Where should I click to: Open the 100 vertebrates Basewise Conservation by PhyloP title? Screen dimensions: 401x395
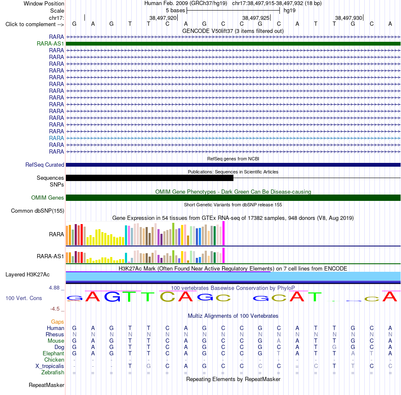pos(233,288)
